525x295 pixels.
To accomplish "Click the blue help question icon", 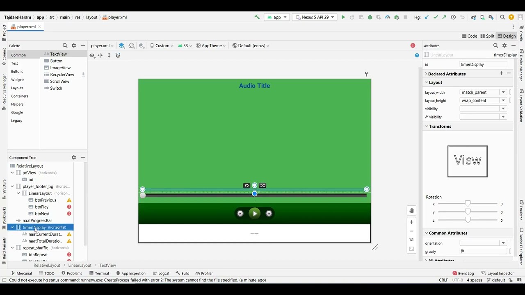I will pos(417,55).
